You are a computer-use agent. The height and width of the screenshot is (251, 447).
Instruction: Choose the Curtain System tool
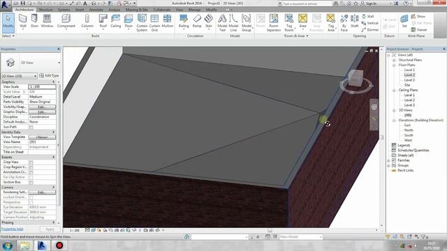coord(142,23)
